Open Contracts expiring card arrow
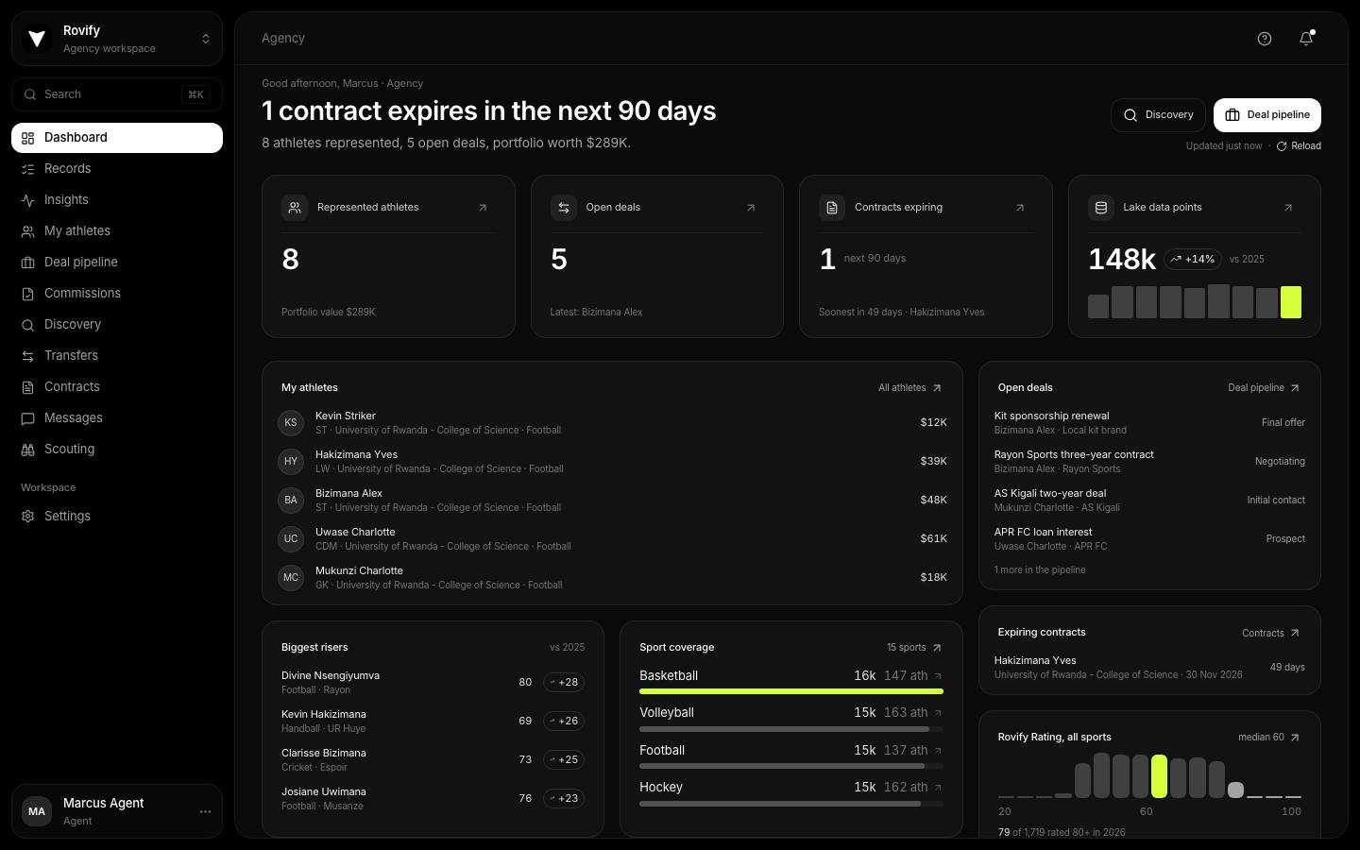The width and height of the screenshot is (1360, 850). point(1020,208)
